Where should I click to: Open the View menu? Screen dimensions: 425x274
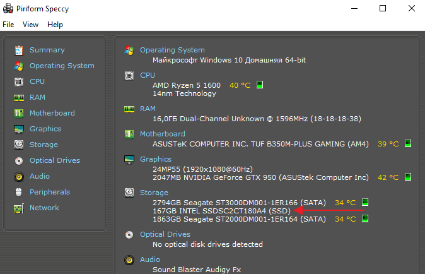(x=30, y=25)
